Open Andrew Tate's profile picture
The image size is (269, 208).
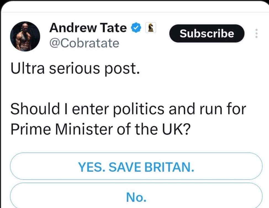(25, 36)
